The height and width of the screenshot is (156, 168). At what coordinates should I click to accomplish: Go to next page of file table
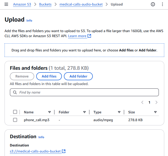coord(156,102)
